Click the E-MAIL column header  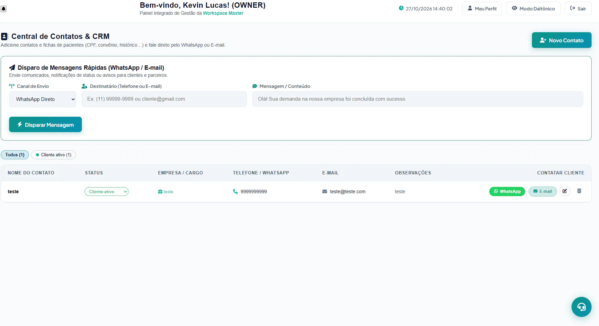331,173
